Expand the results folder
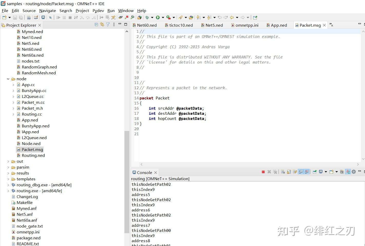This screenshot has width=365, height=246. [x=8, y=173]
